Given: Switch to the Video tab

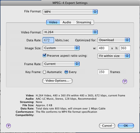Looking at the screenshot, I should tap(53, 22).
